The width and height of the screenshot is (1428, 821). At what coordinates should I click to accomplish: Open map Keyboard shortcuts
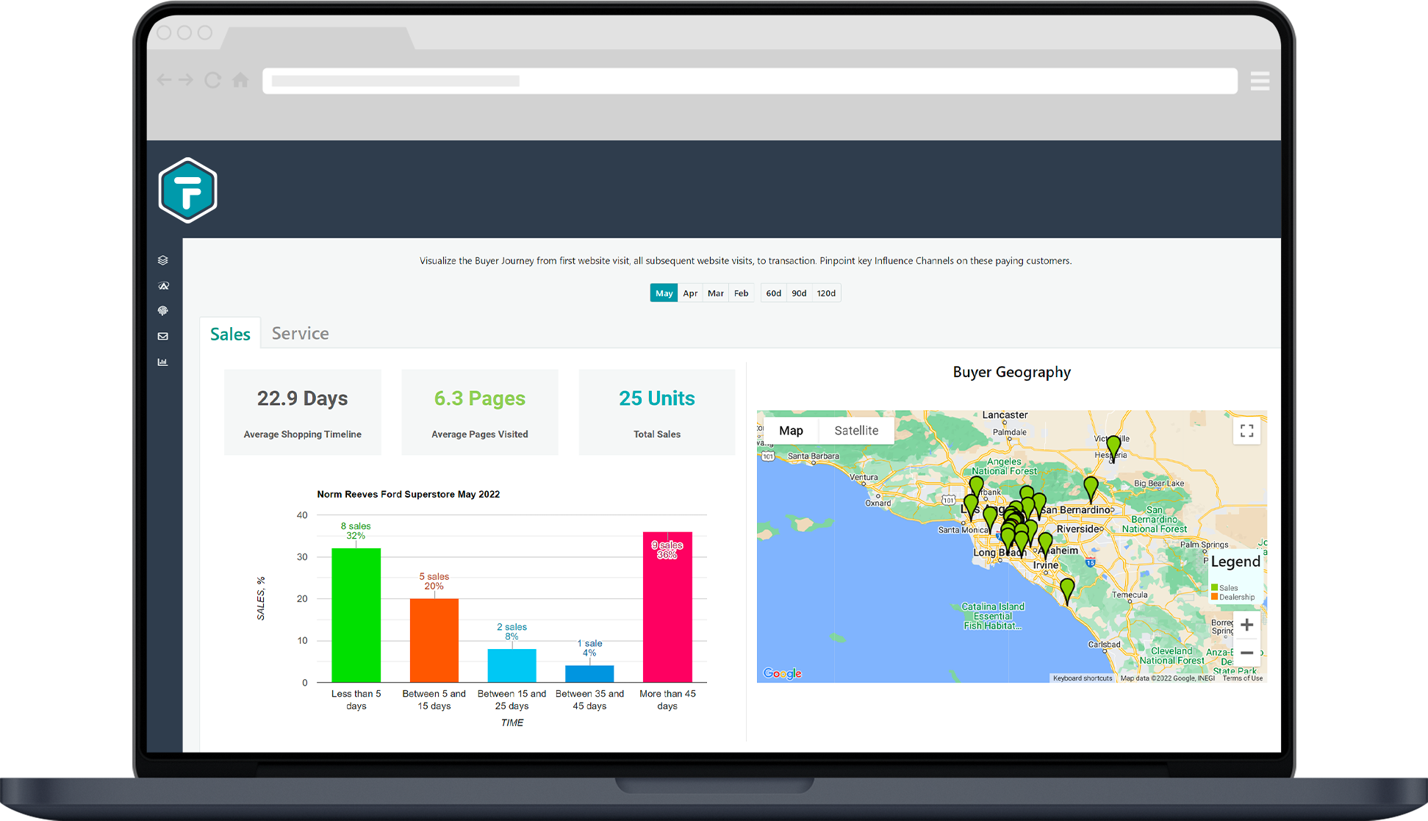click(x=1083, y=678)
